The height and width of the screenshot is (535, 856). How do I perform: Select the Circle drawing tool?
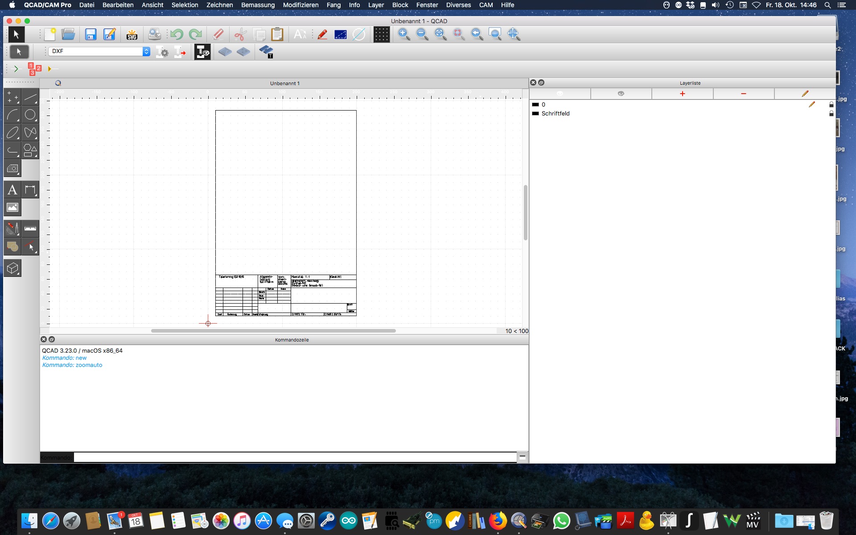[30, 115]
